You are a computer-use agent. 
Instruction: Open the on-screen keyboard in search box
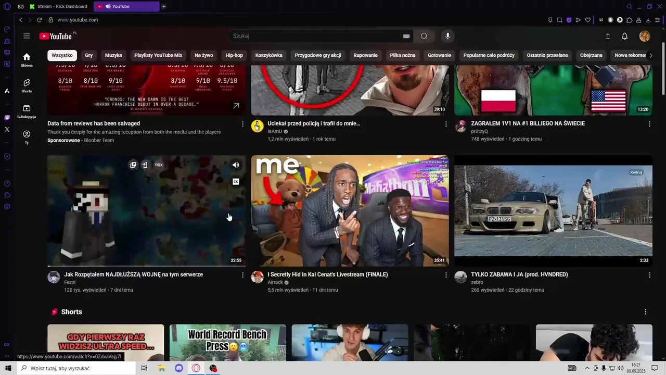[406, 36]
